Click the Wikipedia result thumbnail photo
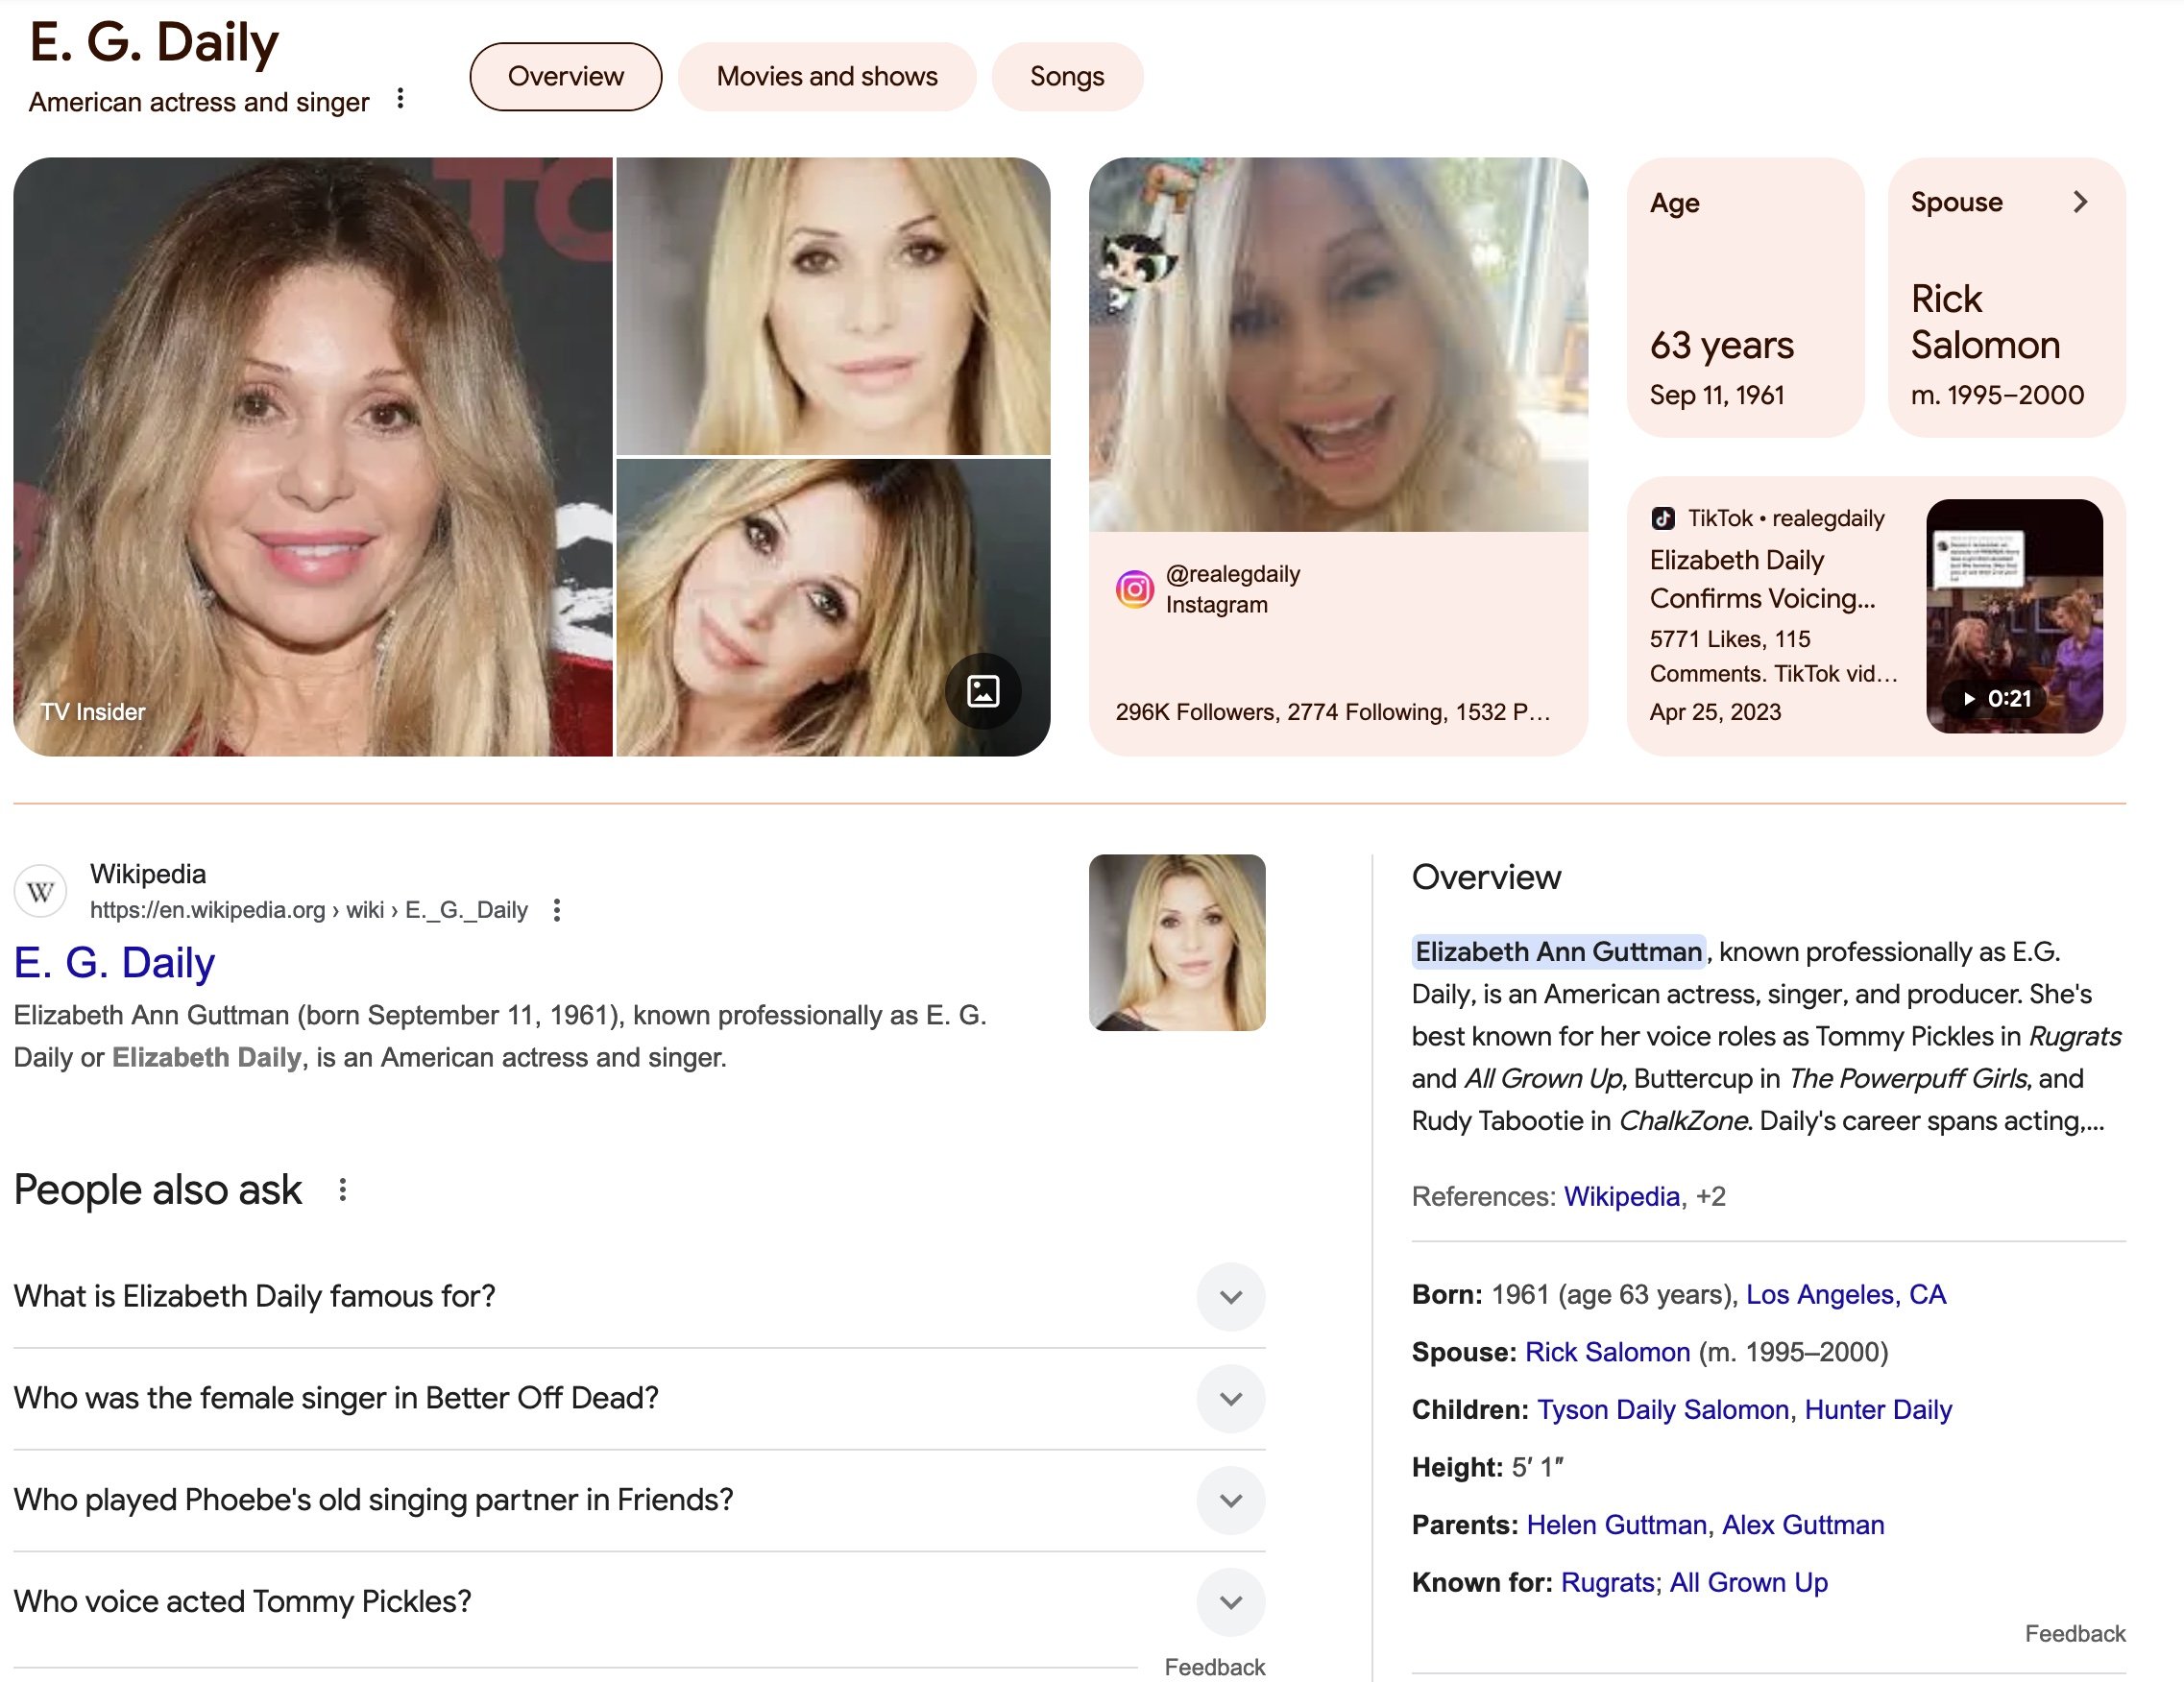 point(1176,943)
